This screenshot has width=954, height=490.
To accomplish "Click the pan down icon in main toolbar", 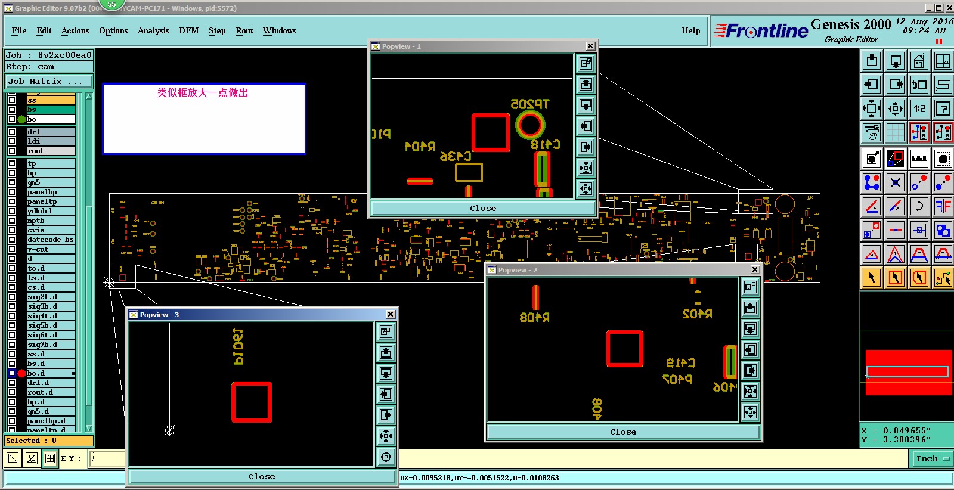I will [x=896, y=61].
